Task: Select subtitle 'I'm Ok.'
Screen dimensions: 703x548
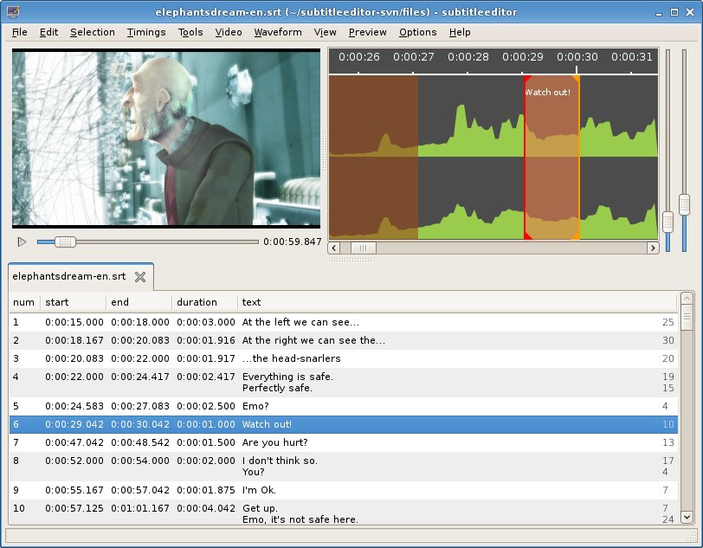Action: [x=344, y=490]
